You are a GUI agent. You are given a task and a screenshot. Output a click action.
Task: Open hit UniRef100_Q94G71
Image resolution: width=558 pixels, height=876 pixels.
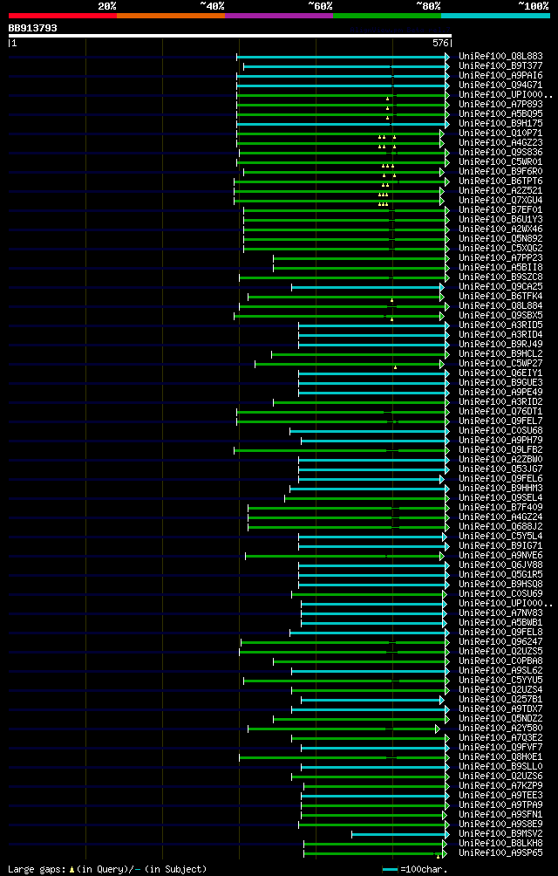pos(500,85)
